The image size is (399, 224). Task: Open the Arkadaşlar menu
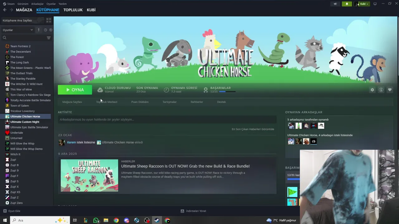point(37,4)
